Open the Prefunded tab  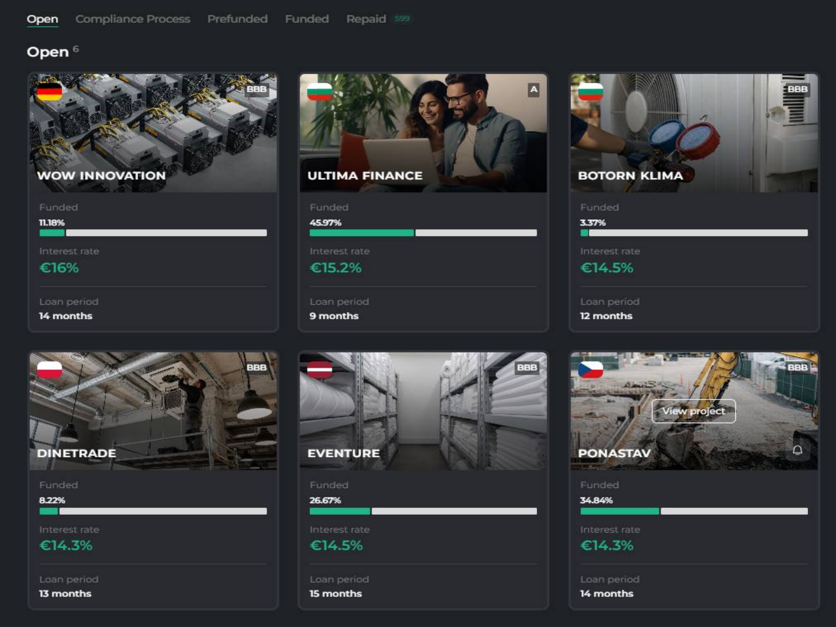(x=237, y=19)
